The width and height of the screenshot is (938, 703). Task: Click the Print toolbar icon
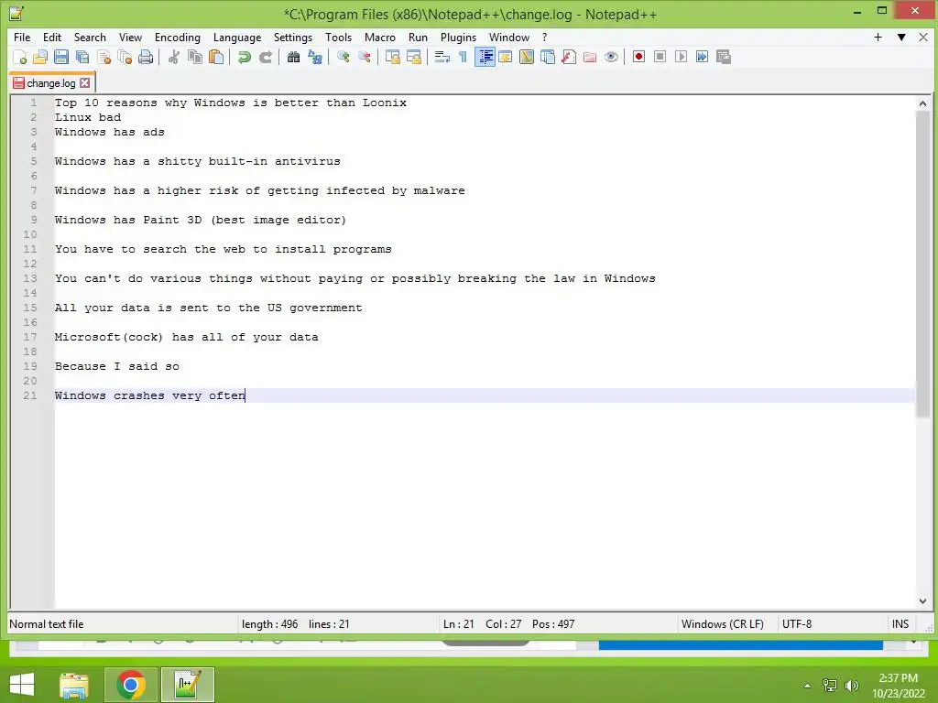click(146, 57)
